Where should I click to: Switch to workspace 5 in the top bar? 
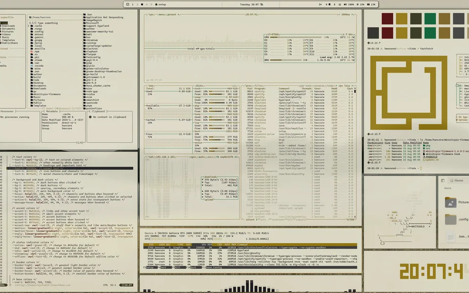click(x=151, y=4)
